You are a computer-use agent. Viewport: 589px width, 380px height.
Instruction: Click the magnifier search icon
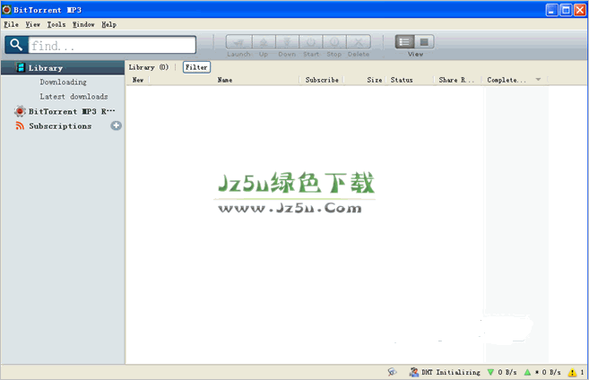(16, 45)
